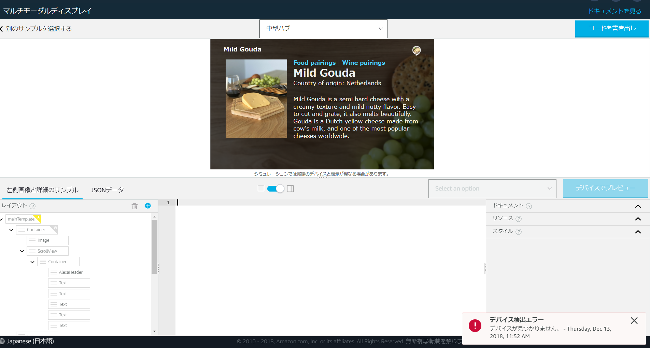This screenshot has width=650, height=348.
Task: Collapse the ScrollView tree node
Action: pos(22,251)
